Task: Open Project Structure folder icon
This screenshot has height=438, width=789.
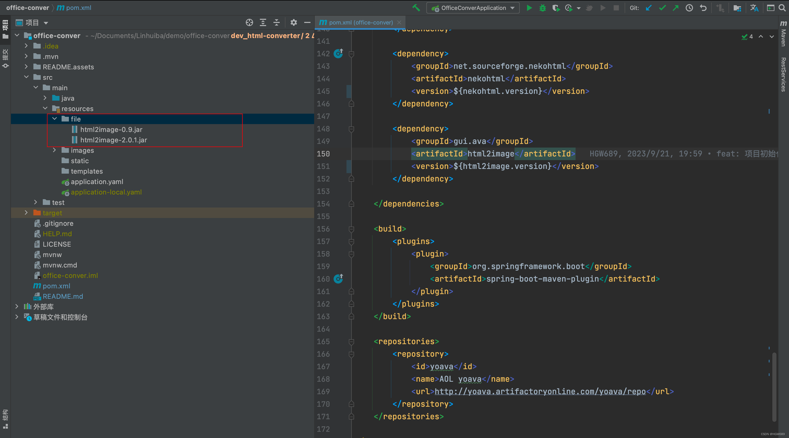Action: (x=737, y=8)
